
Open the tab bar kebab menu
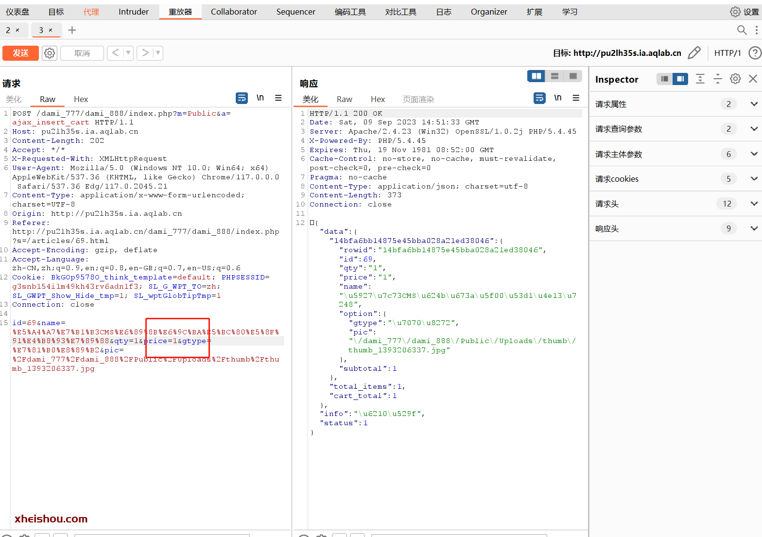(756, 30)
